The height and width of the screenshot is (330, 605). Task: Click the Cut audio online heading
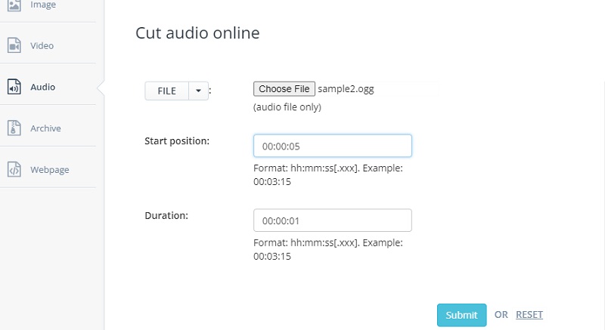tap(197, 33)
